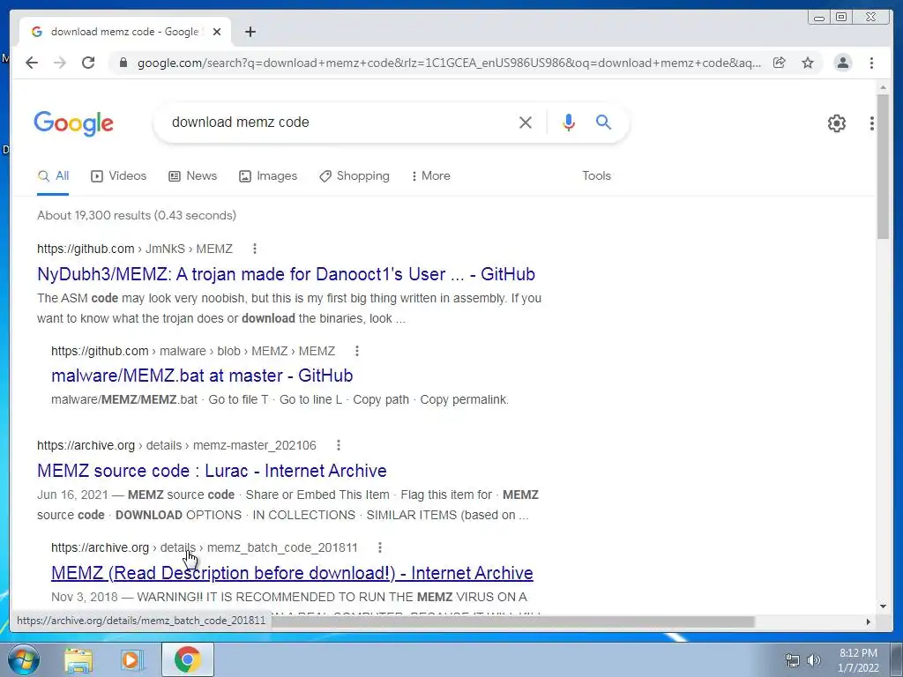Click the browser forward arrow

60,63
